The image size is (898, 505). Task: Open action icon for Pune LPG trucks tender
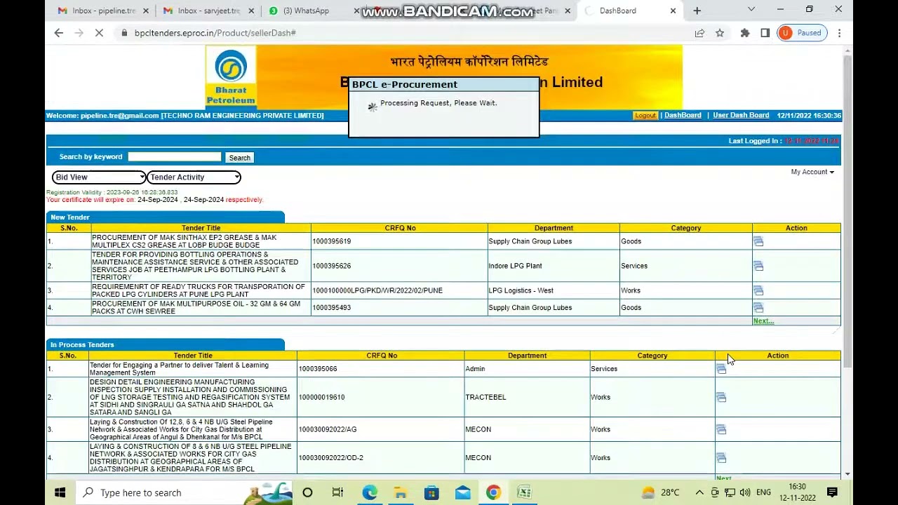[758, 290]
